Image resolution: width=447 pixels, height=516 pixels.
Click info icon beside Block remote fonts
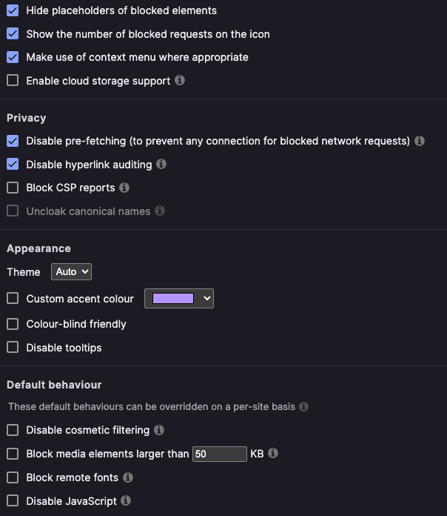(x=128, y=477)
